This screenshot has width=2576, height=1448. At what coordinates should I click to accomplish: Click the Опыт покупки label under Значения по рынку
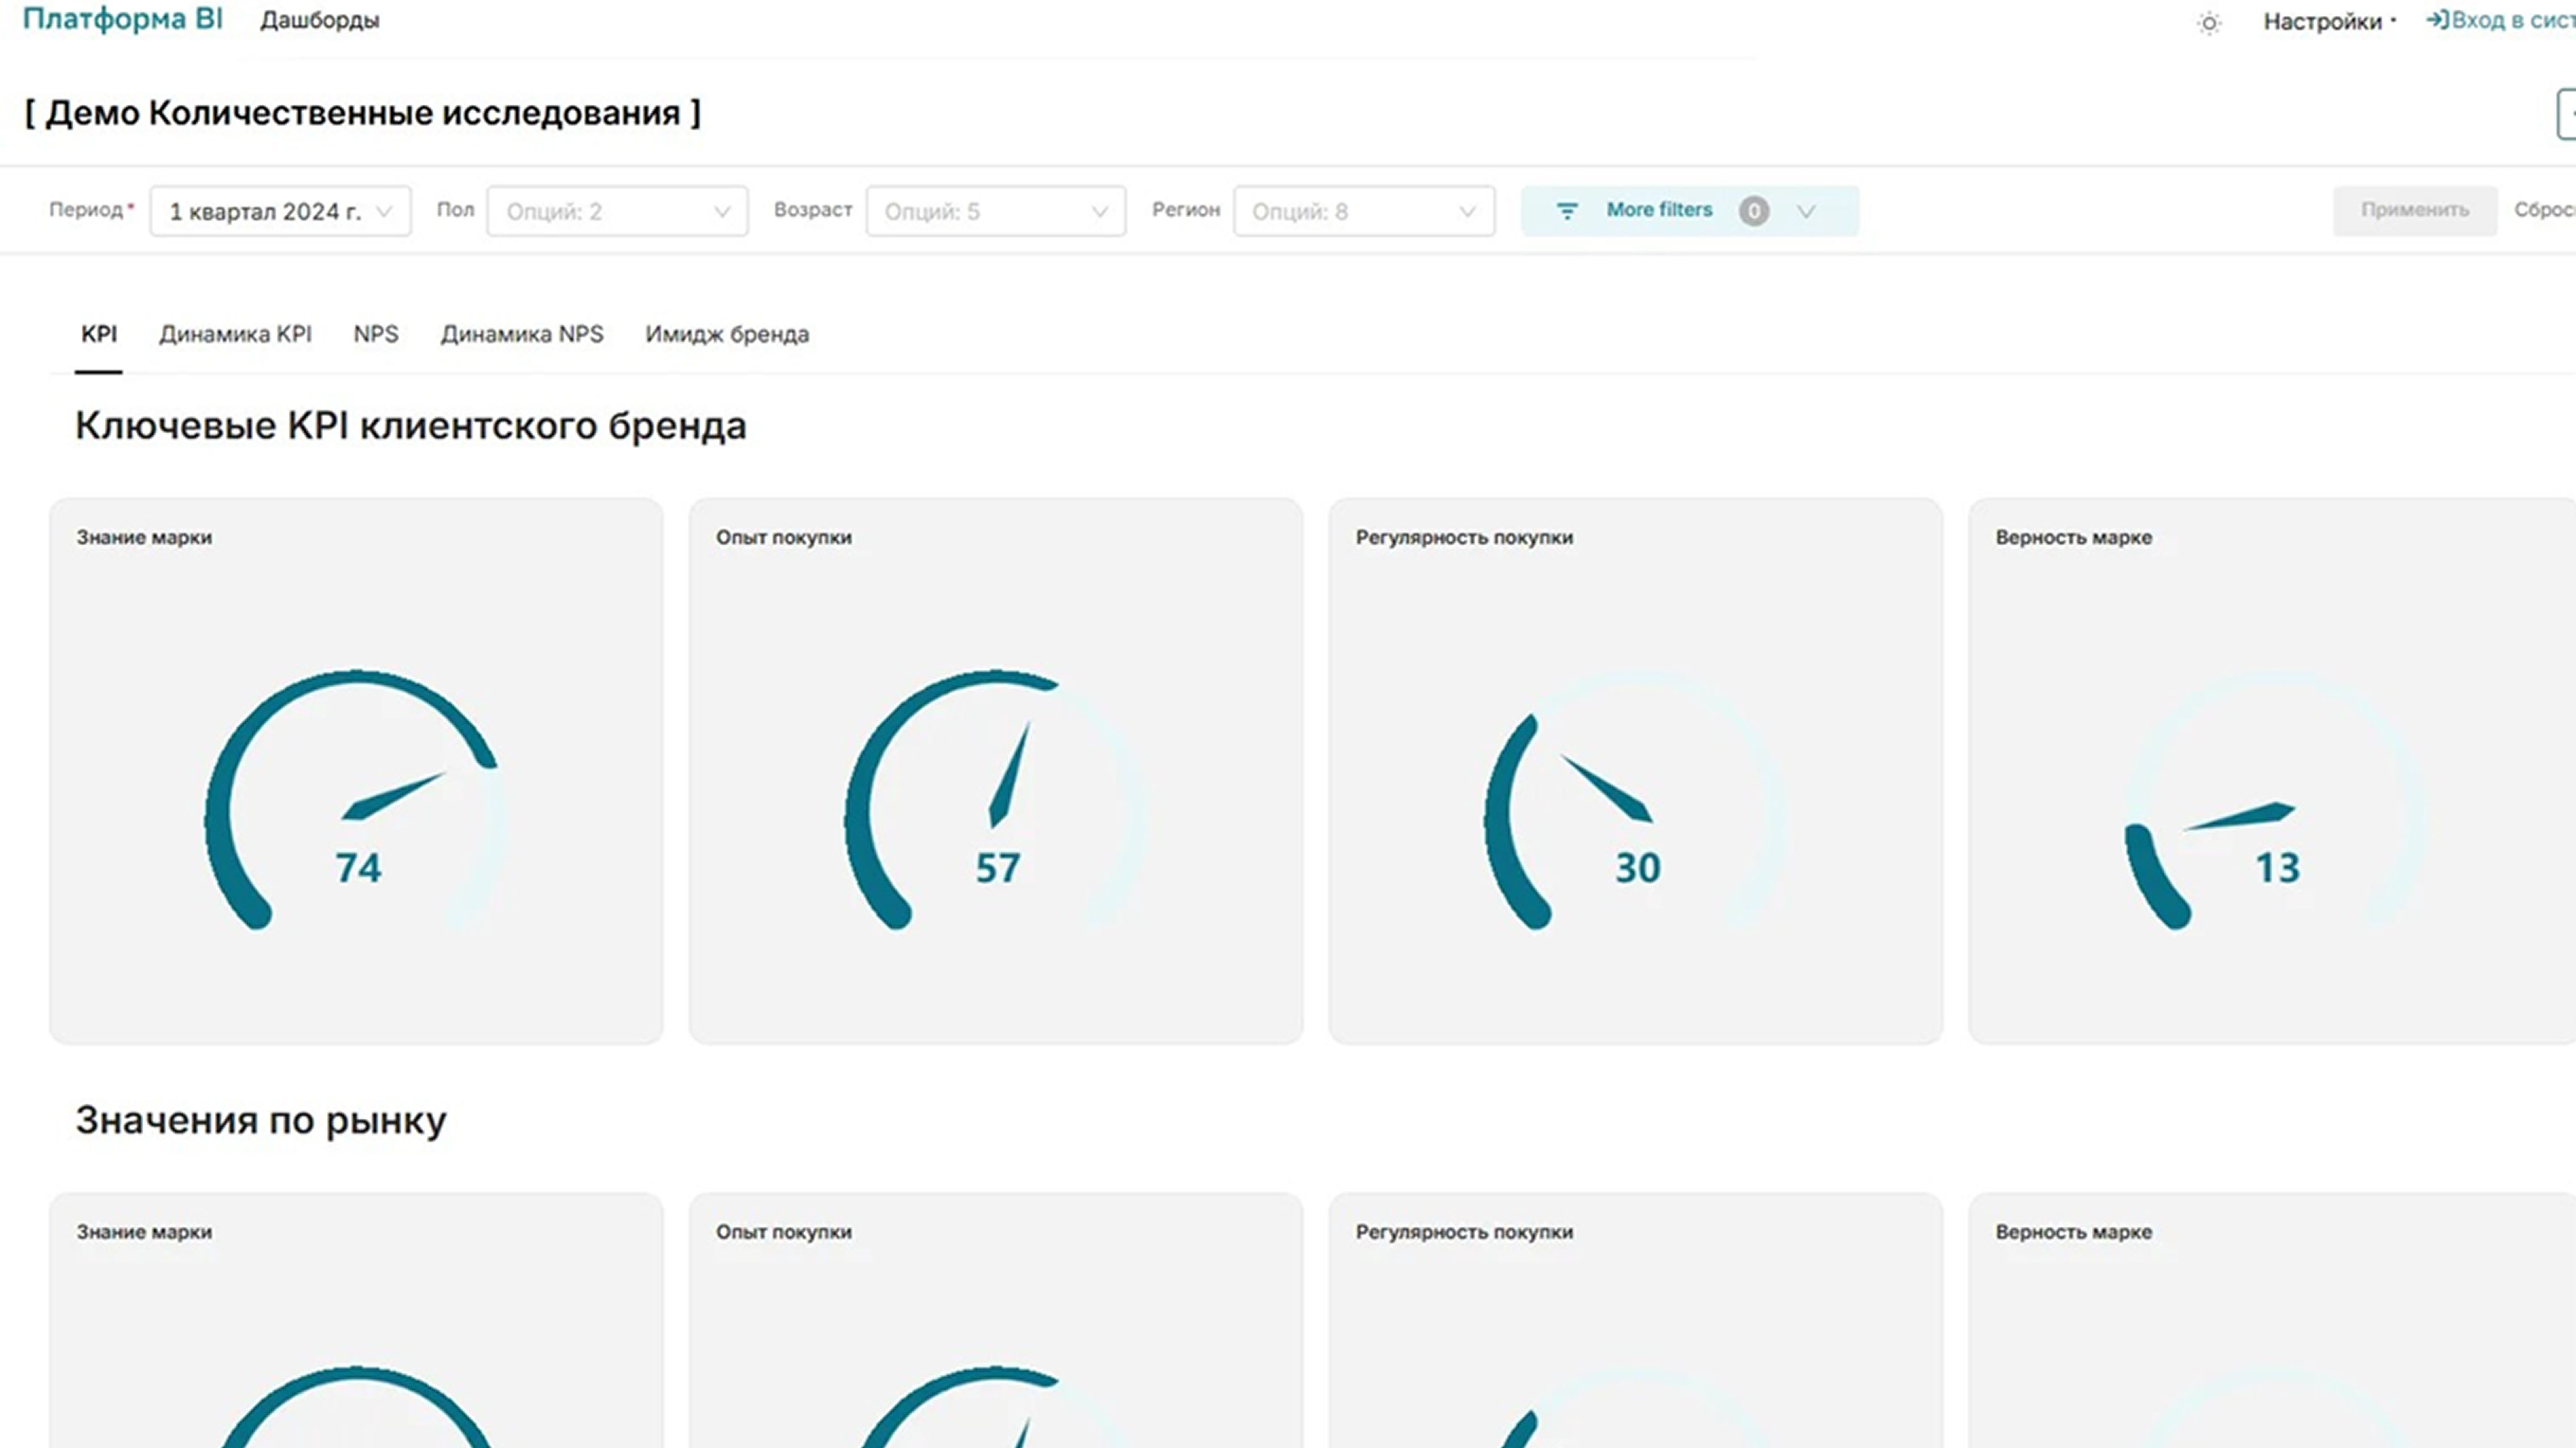pos(784,1232)
